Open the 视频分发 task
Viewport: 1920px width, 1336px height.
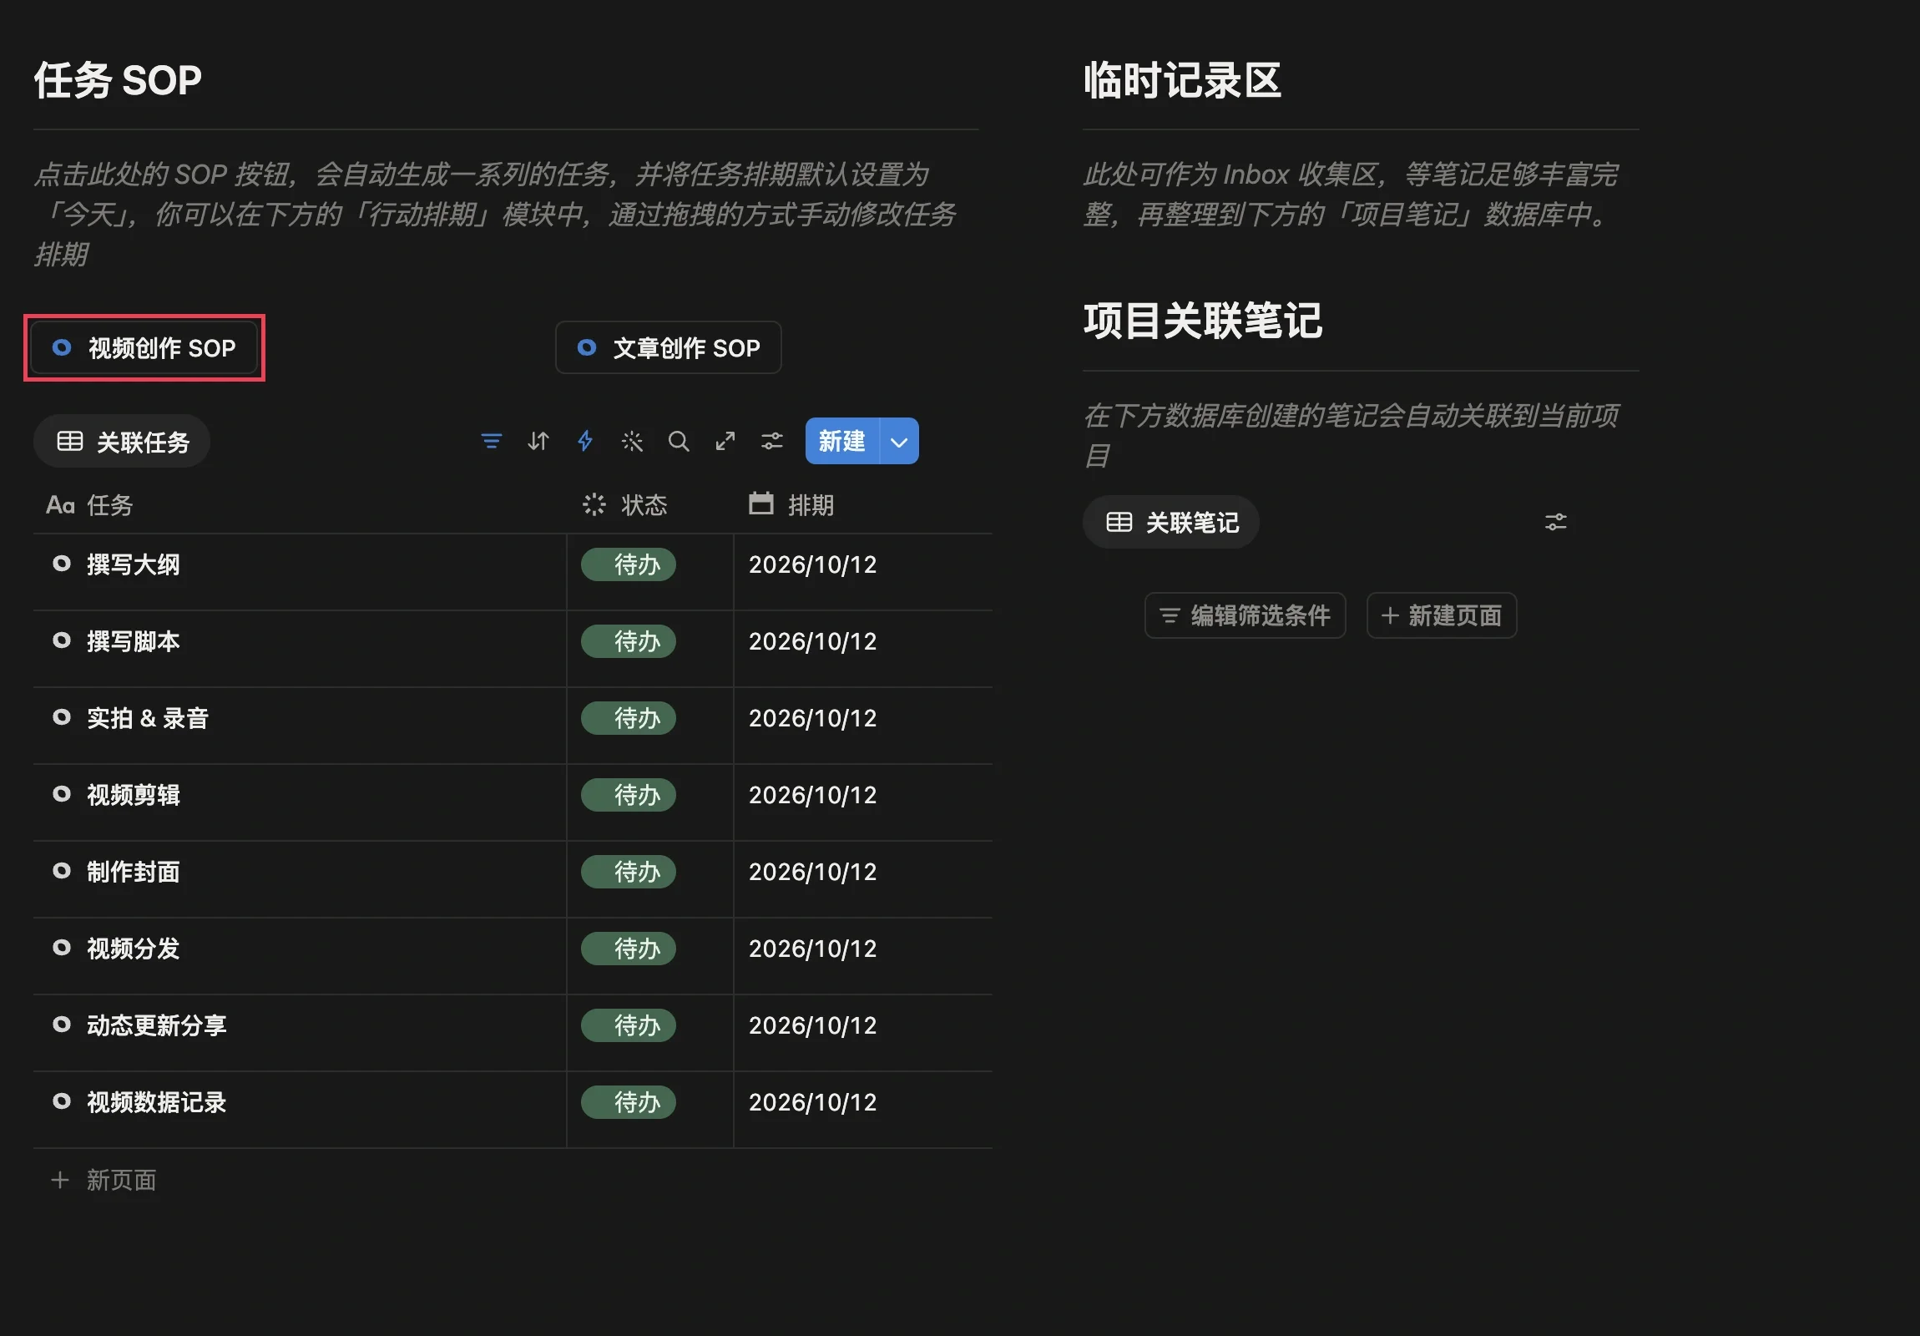click(x=134, y=949)
